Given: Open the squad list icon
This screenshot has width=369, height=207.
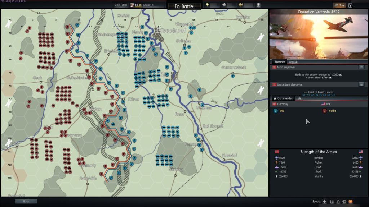Looking at the screenshot, I should tap(332, 202).
